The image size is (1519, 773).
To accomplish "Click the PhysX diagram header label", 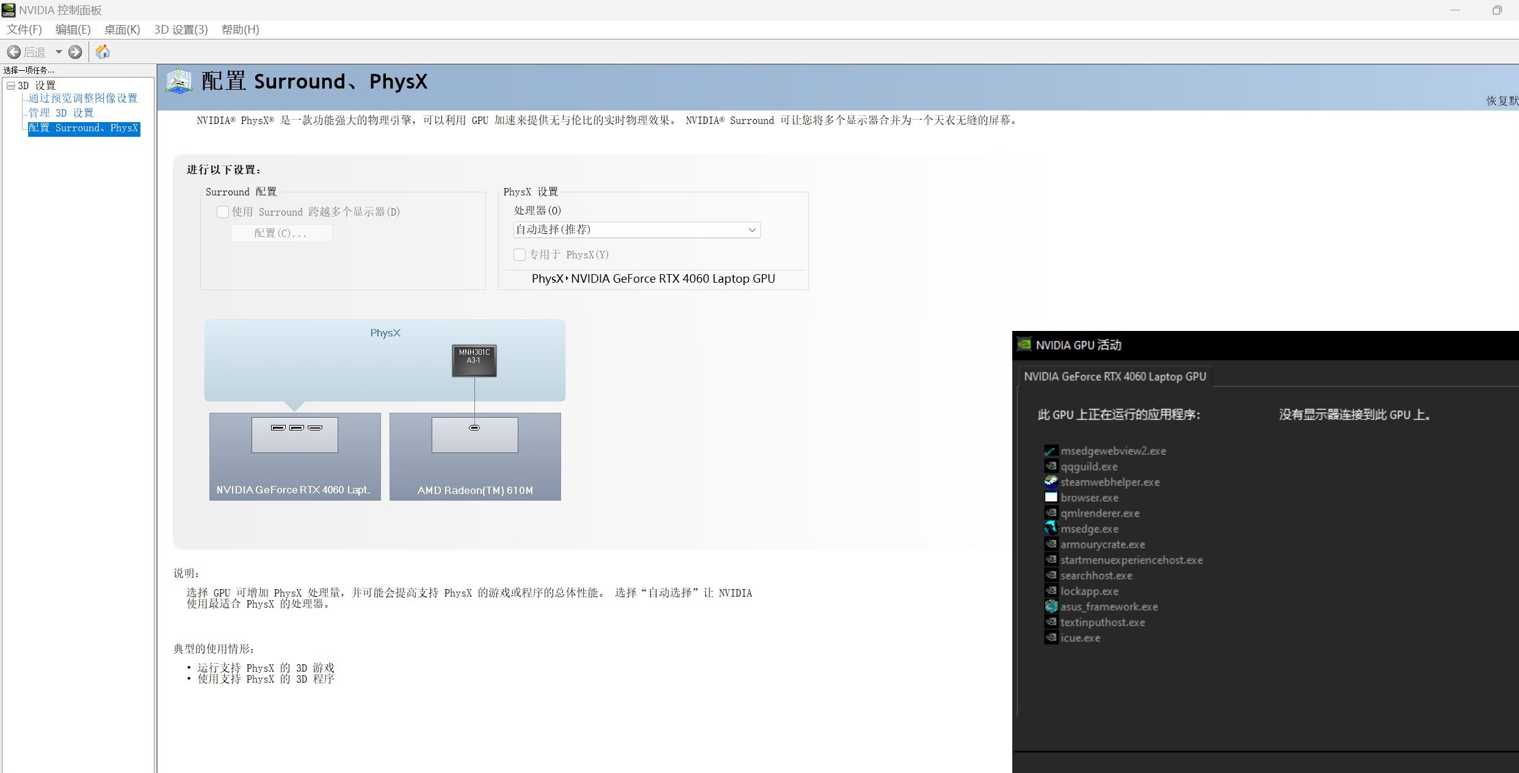I will pos(385,333).
